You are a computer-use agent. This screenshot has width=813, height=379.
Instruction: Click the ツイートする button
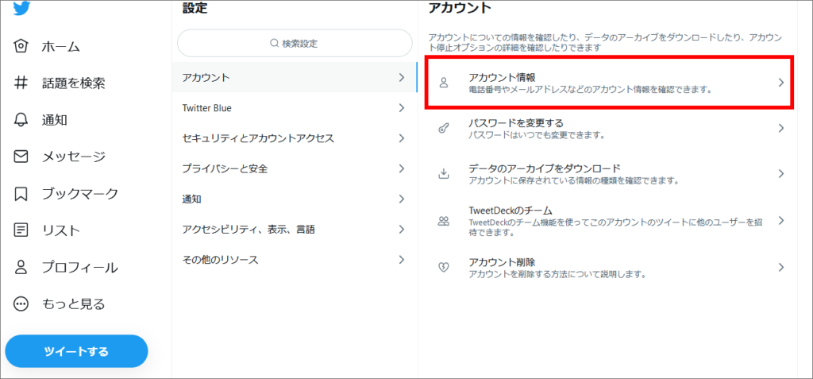tap(76, 351)
